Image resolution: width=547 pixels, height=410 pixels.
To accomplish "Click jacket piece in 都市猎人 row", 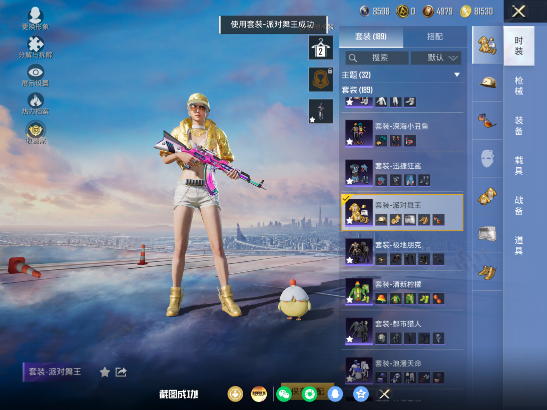I will click(395, 338).
